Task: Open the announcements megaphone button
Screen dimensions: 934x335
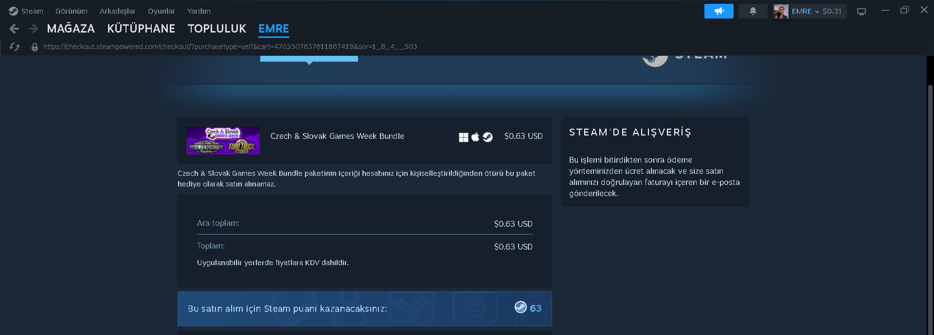Action: click(718, 11)
